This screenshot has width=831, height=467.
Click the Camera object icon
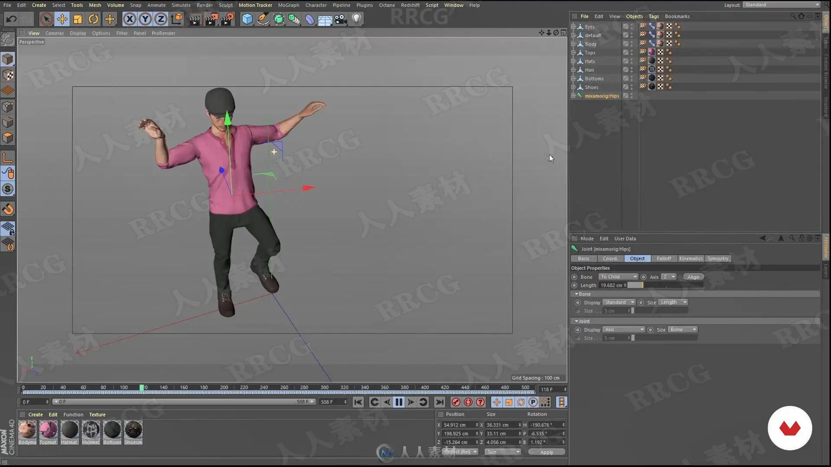[x=341, y=19]
